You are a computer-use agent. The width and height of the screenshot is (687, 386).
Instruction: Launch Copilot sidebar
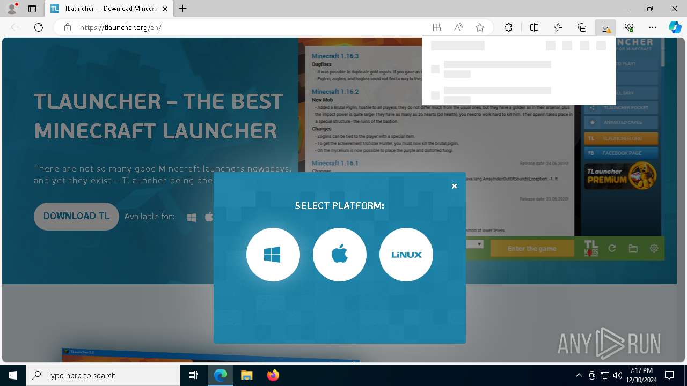pyautogui.click(x=675, y=27)
